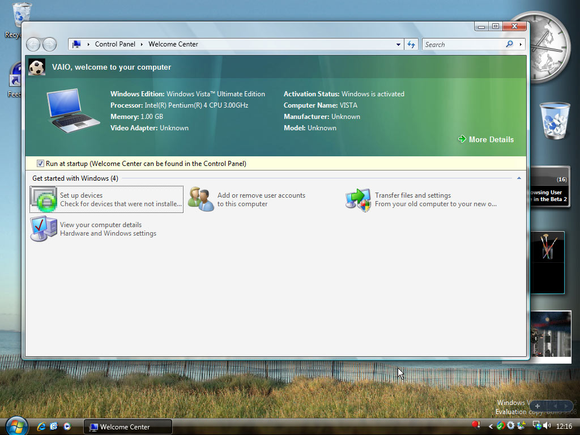Expand the search options arrow

(x=521, y=44)
